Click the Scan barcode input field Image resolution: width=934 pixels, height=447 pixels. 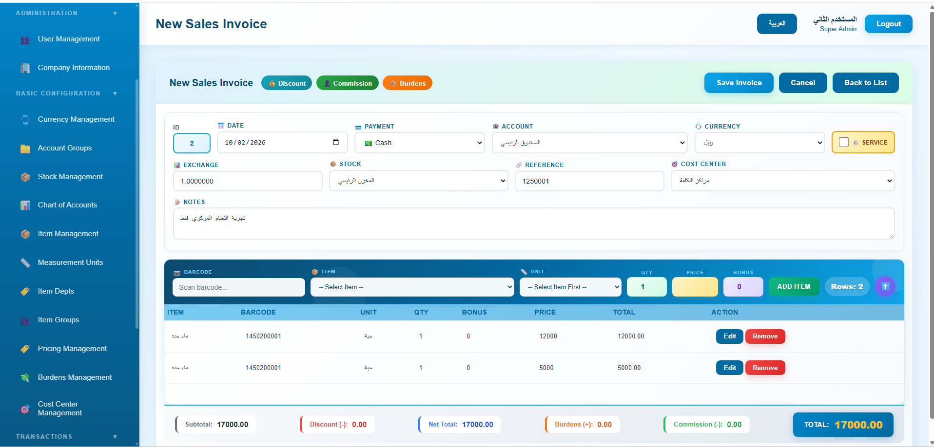point(239,287)
